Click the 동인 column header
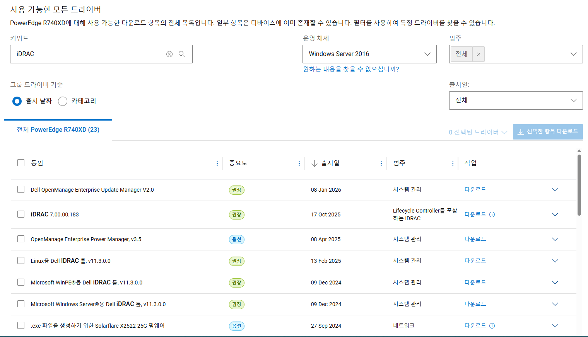588x337 pixels. [37, 163]
